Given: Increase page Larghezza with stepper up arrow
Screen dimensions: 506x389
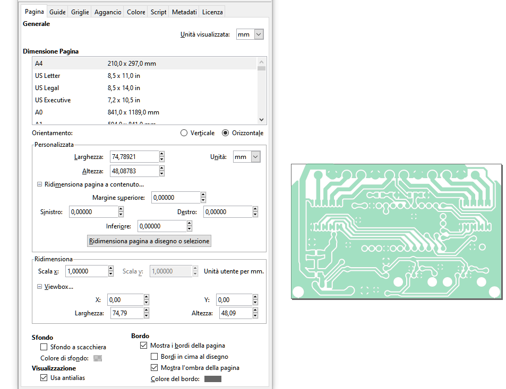Looking at the screenshot, I should click(161, 154).
